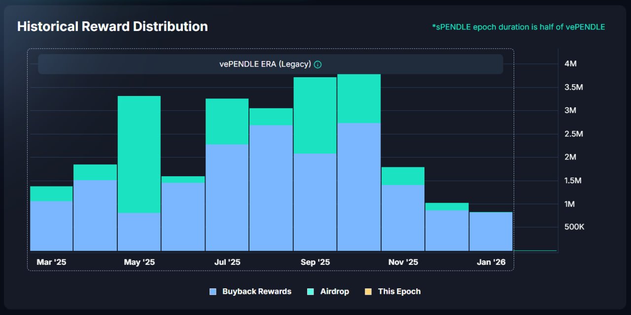Click the vePENDLE ERA (Legacy) banner text
Image resolution: width=631 pixels, height=315 pixels.
click(265, 64)
